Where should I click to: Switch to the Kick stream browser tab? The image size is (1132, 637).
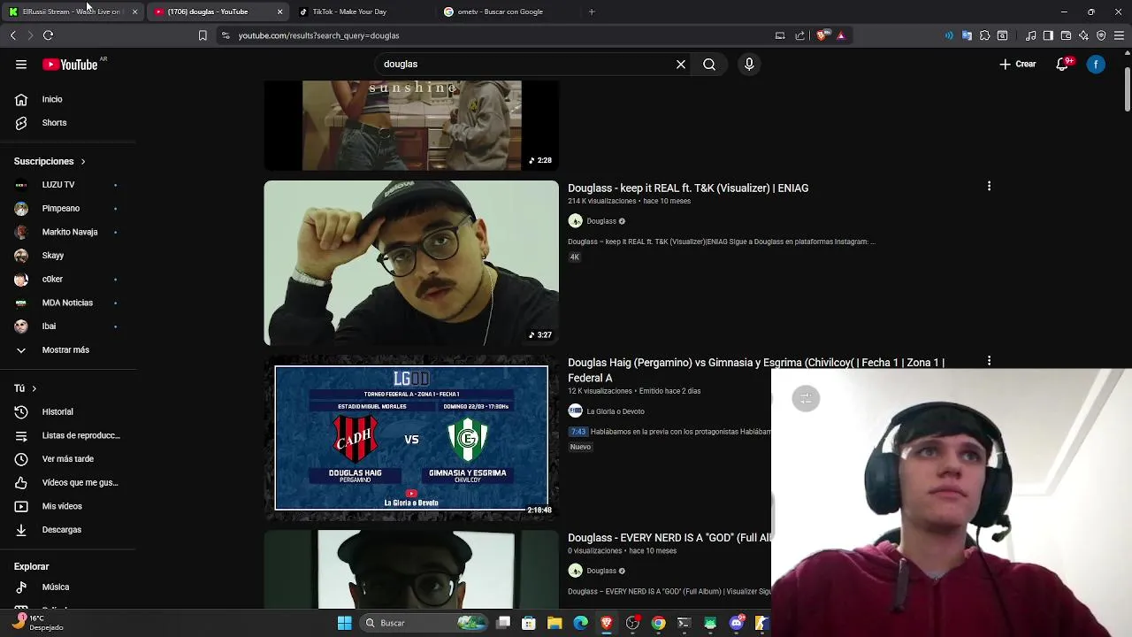tap(71, 12)
